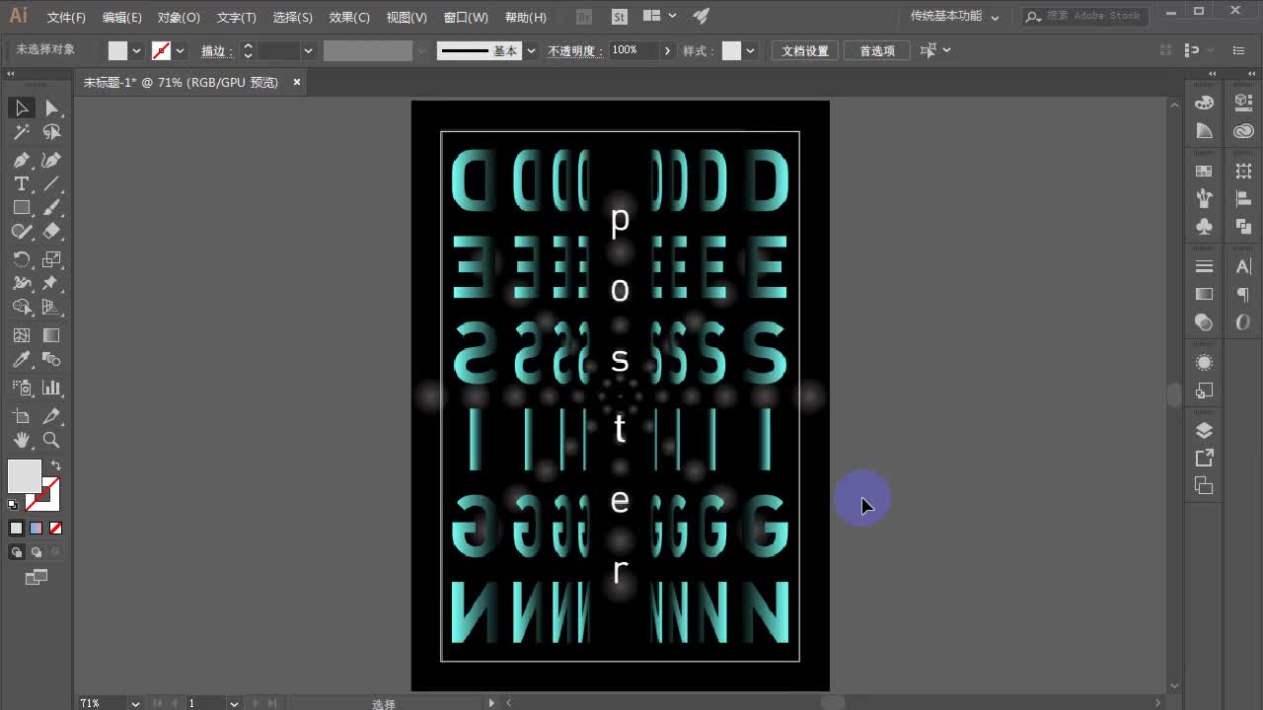This screenshot has height=710, width=1263.
Task: Open the Color palette panel
Action: click(1204, 103)
